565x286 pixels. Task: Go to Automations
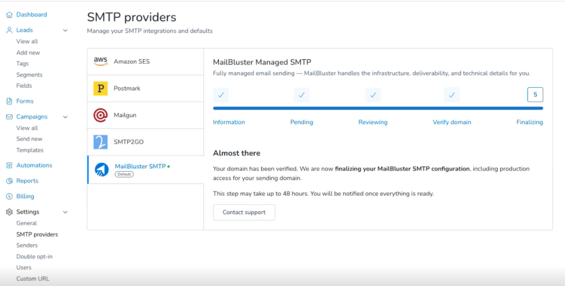tap(34, 165)
